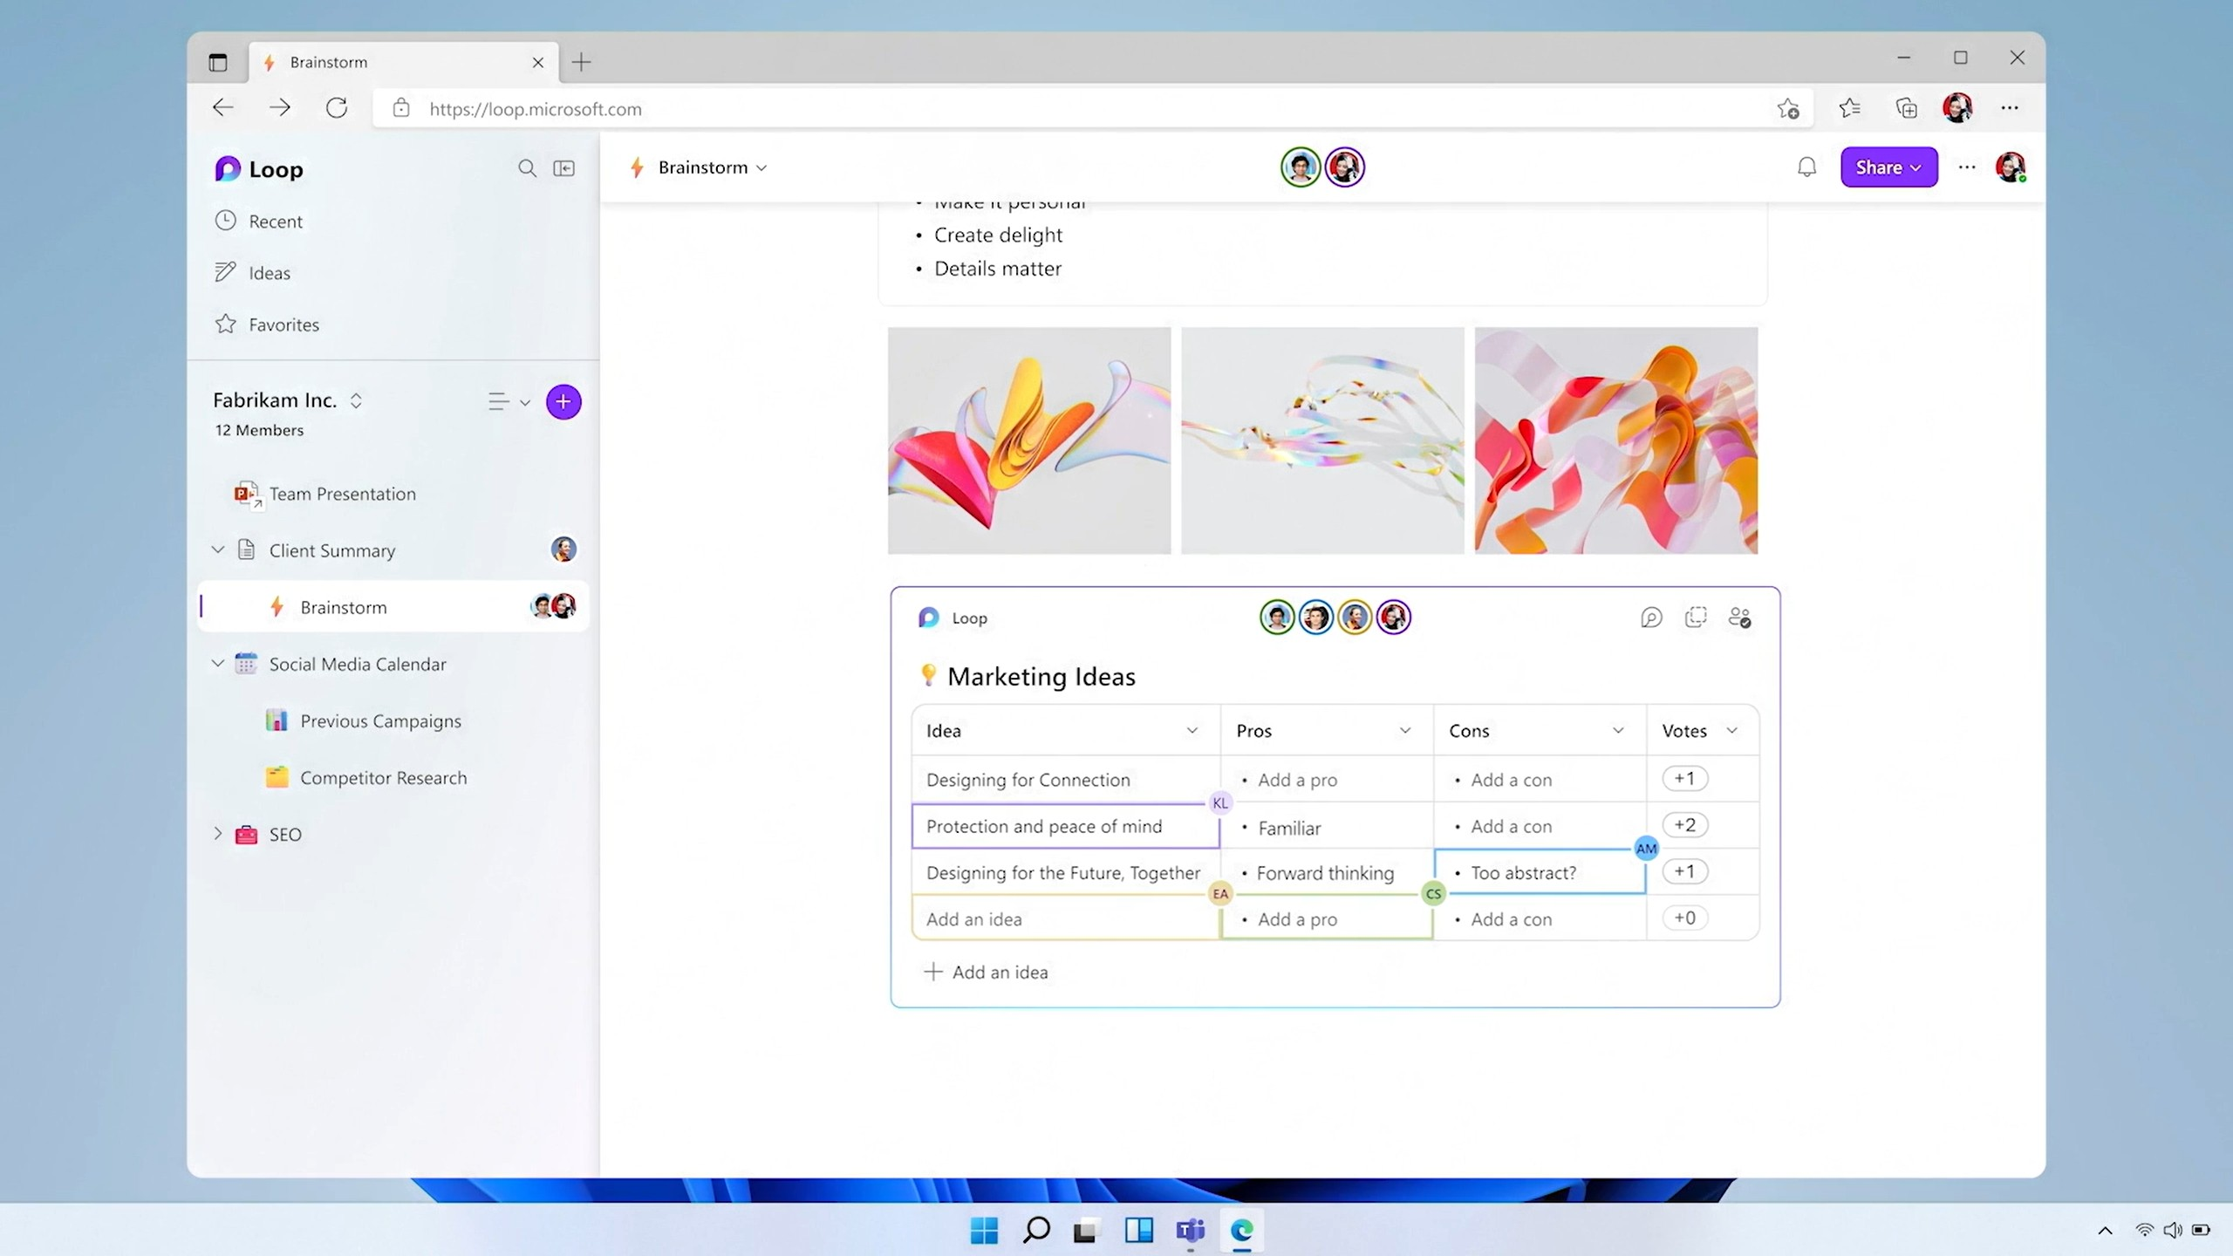Viewport: 2233px width, 1256px height.
Task: Open Windows taskbar search
Action: click(x=1036, y=1231)
